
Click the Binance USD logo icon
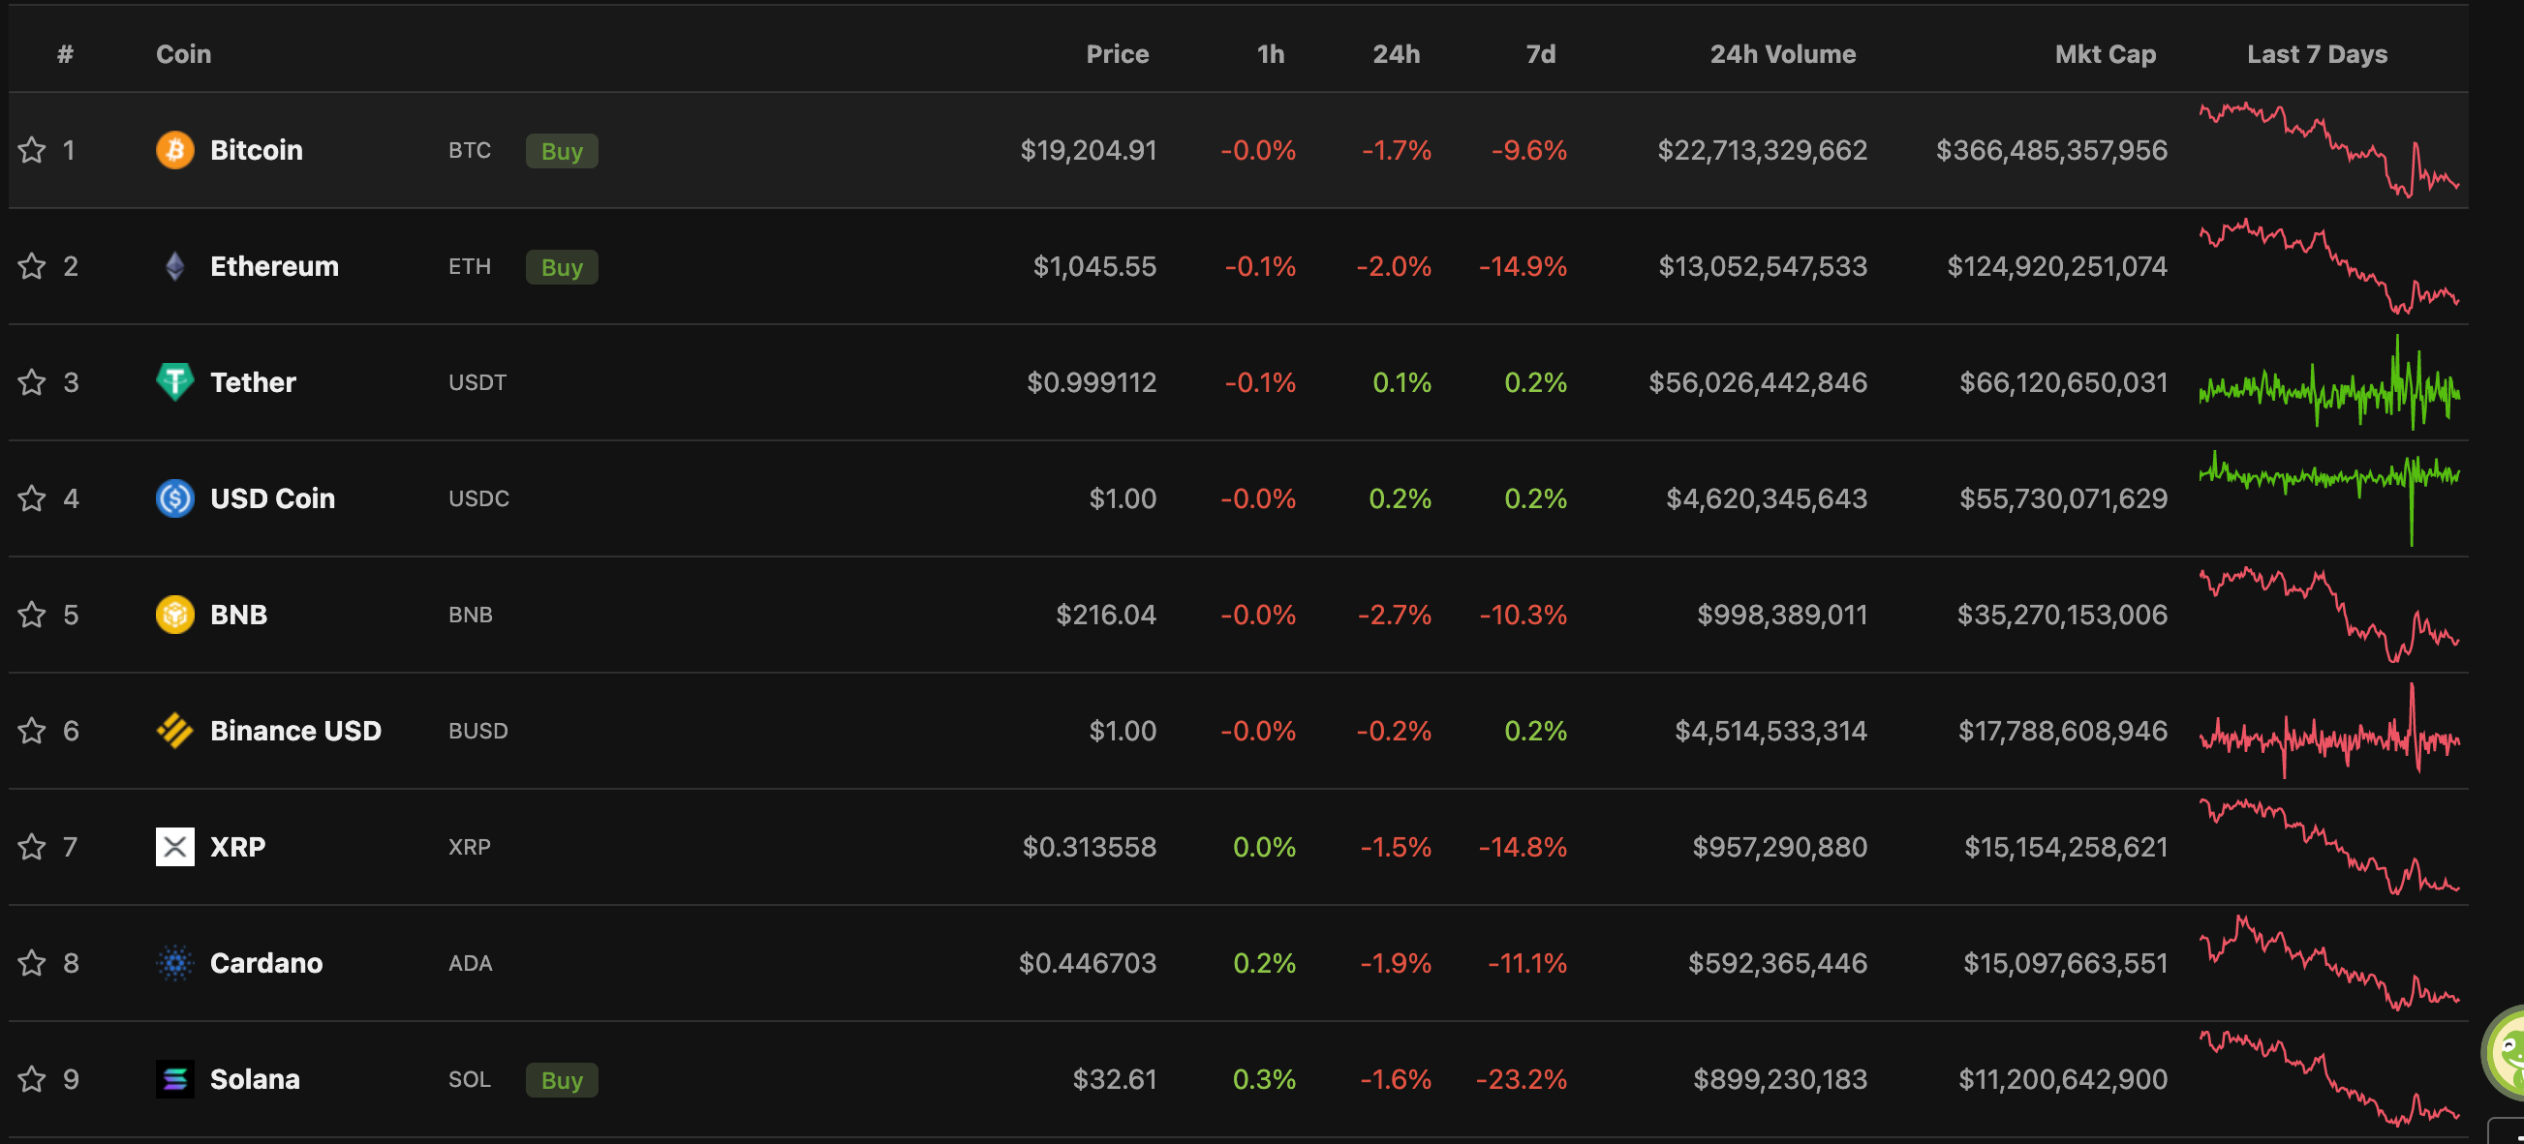click(174, 731)
